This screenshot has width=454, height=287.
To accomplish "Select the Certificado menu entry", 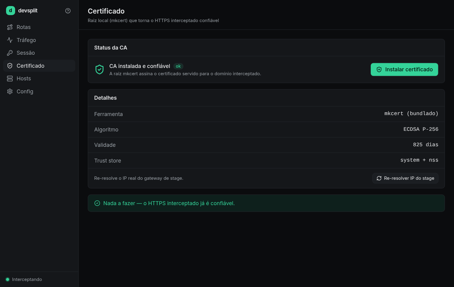I will (39, 66).
